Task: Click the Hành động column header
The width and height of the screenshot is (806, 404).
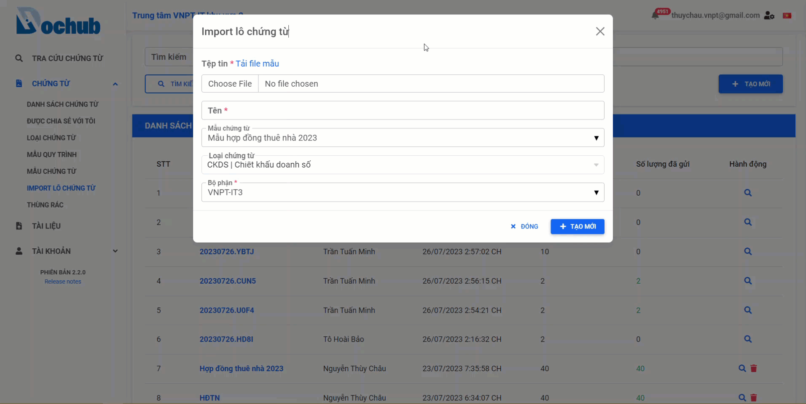Action: point(748,164)
